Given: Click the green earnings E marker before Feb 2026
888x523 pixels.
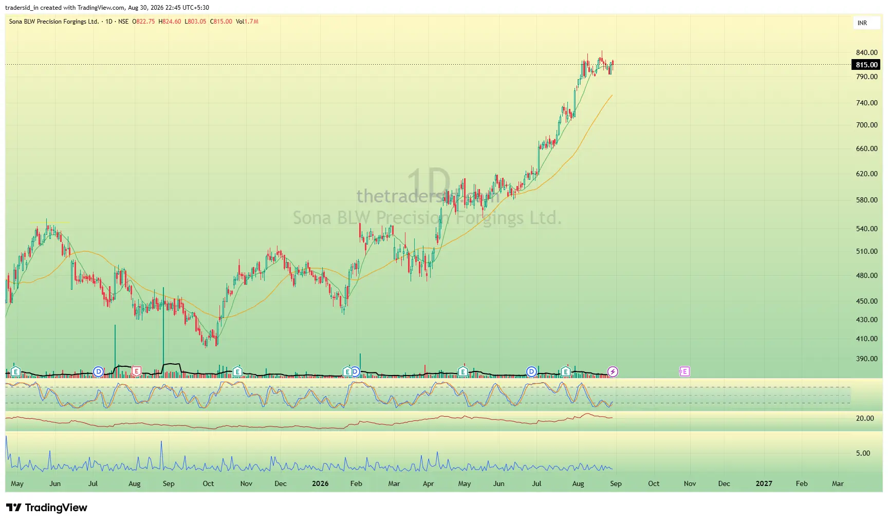Looking at the screenshot, I should pos(347,371).
